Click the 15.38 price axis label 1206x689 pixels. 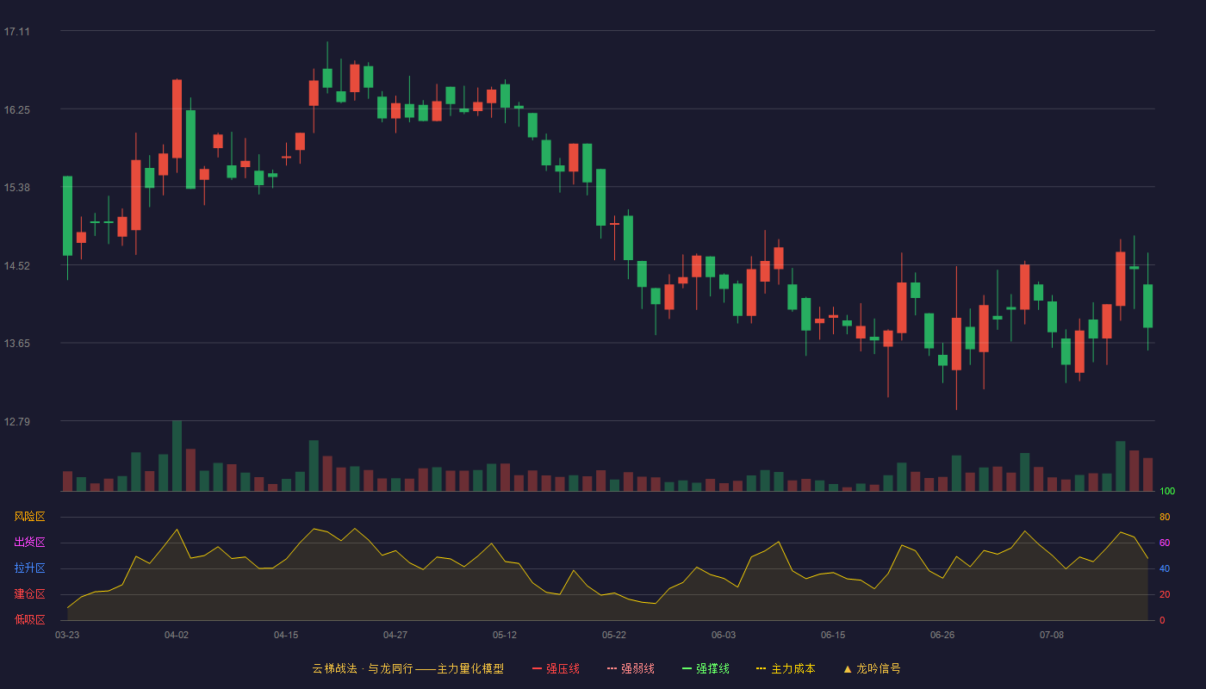[16, 188]
